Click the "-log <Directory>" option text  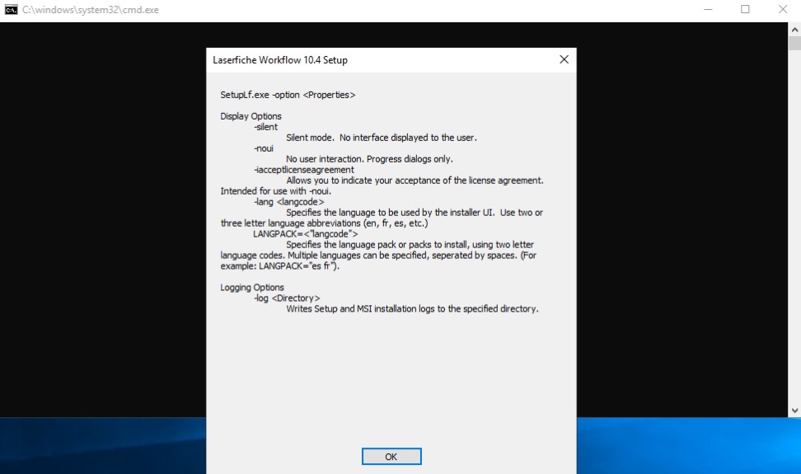click(287, 298)
